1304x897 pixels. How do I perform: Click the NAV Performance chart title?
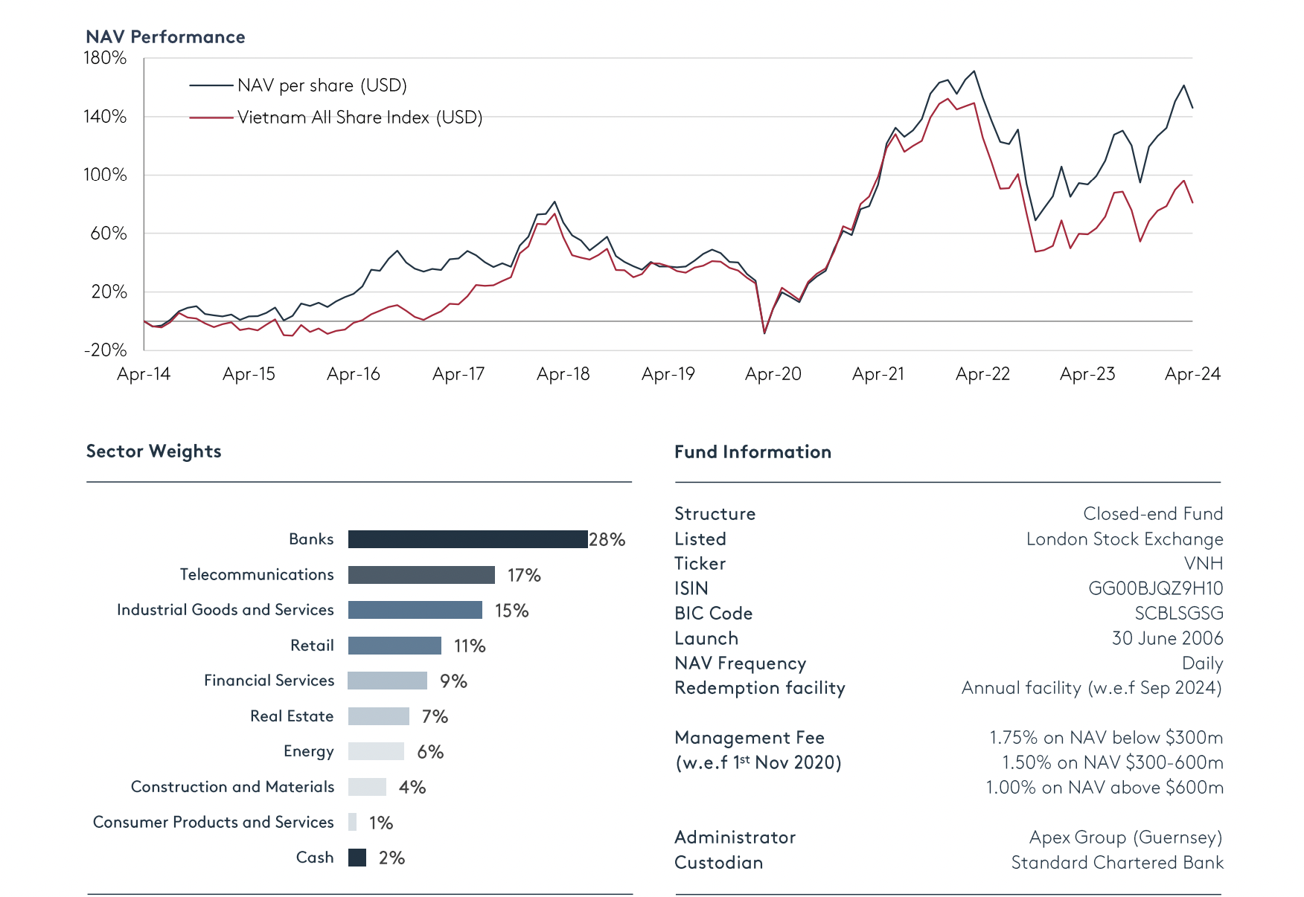pyautogui.click(x=165, y=37)
